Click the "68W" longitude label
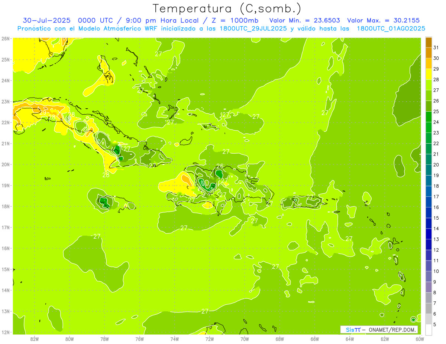446x344 pixels. click(280, 339)
